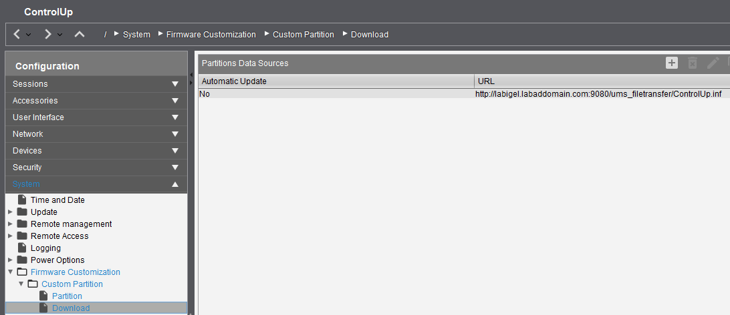Go up one level with up arrow

click(x=80, y=34)
